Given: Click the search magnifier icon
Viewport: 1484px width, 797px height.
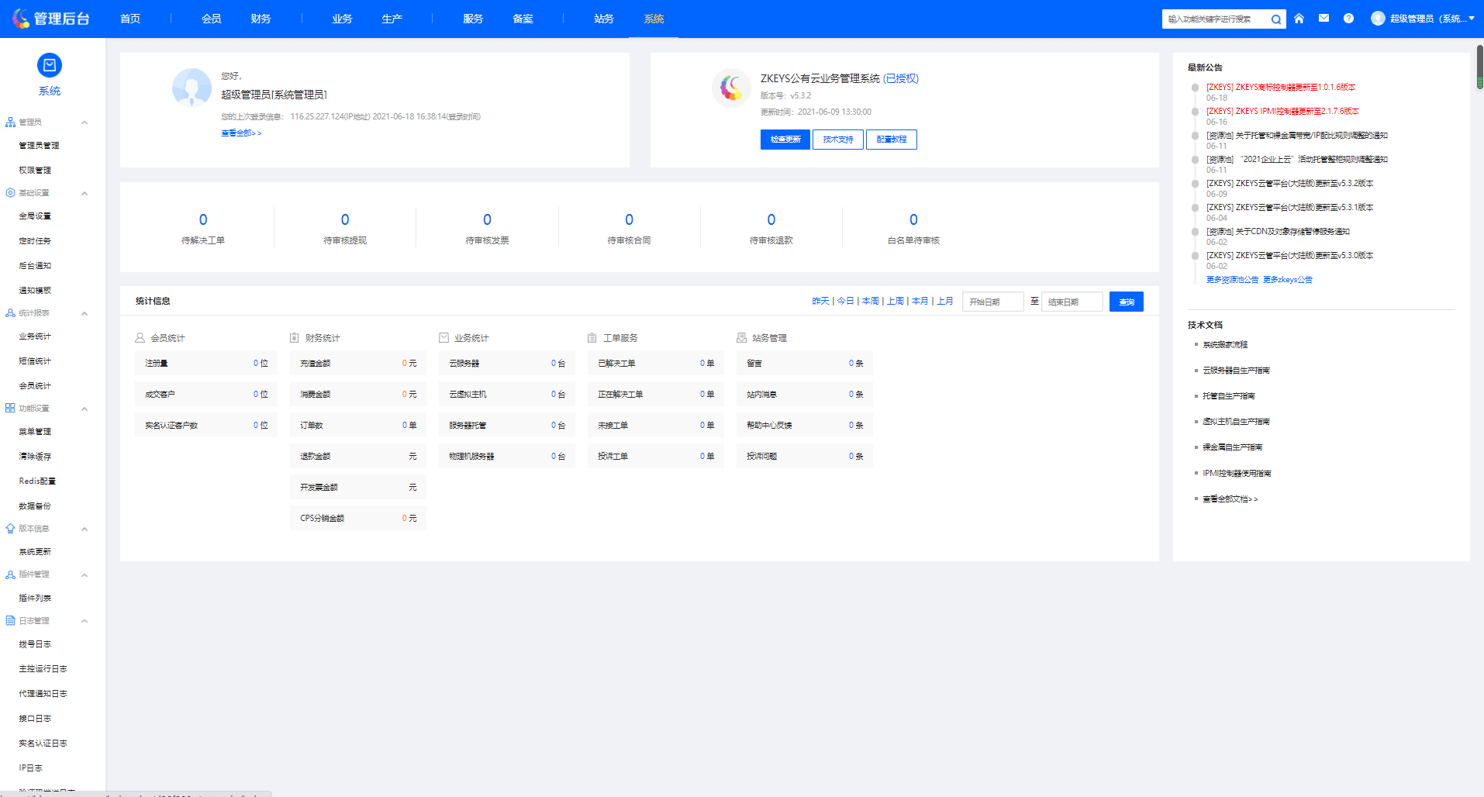Looking at the screenshot, I should click(1276, 19).
